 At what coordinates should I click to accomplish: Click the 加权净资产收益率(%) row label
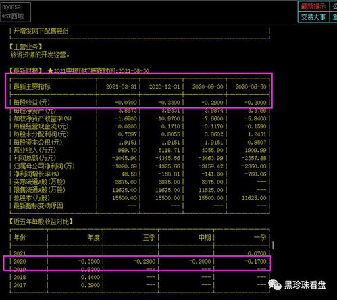43,118
